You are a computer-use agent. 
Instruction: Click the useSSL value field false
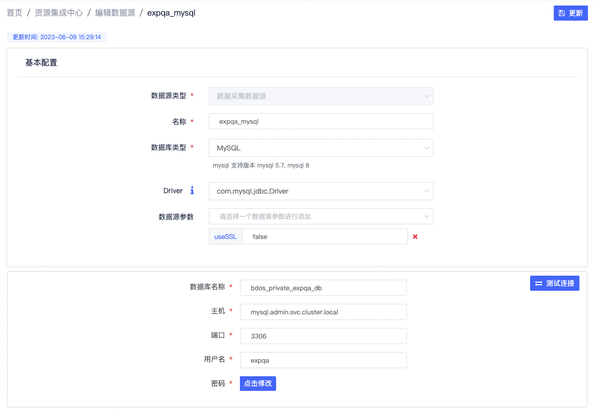[x=325, y=236]
